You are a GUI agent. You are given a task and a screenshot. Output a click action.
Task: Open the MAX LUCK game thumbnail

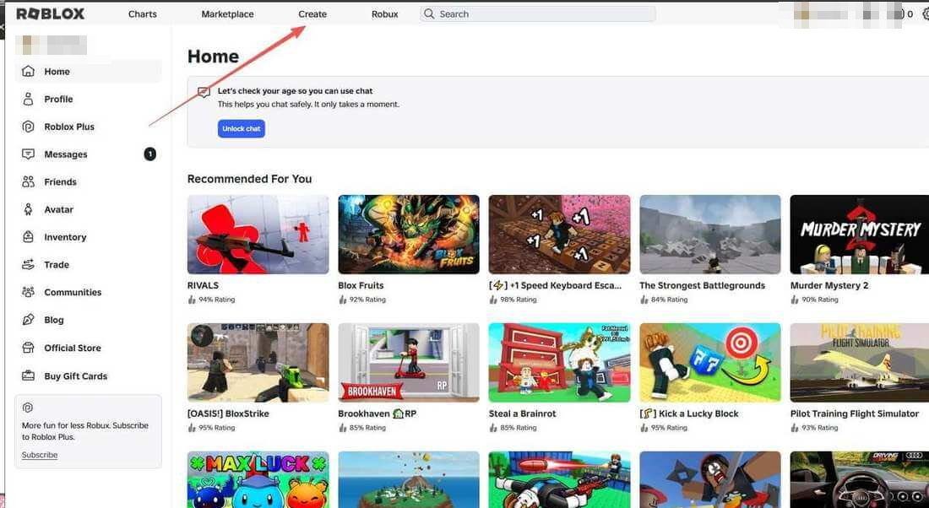258,479
